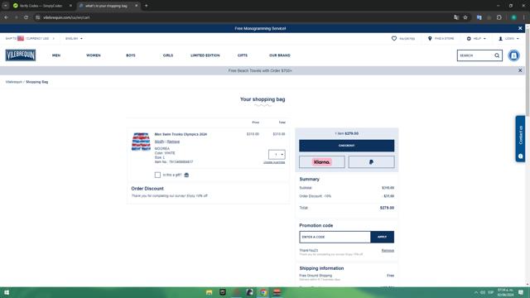Click Apply for the promotion code
This screenshot has height=298, width=530.
(x=382, y=238)
